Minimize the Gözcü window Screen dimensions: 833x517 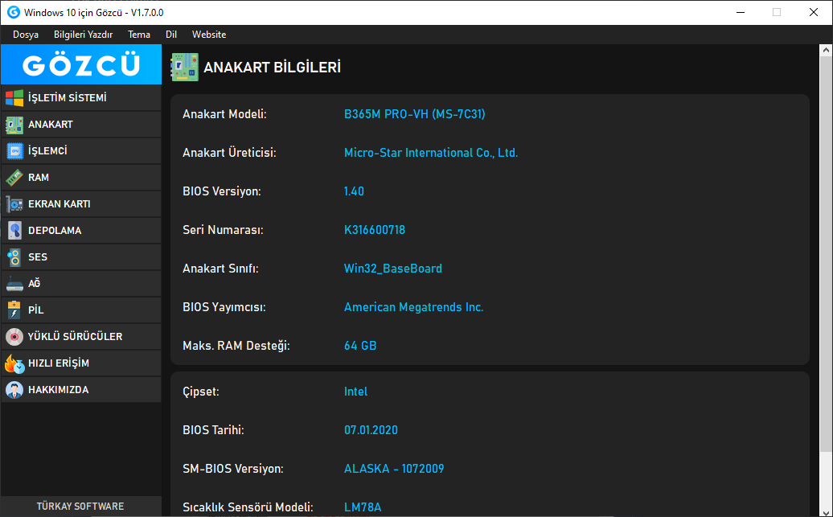pos(741,12)
